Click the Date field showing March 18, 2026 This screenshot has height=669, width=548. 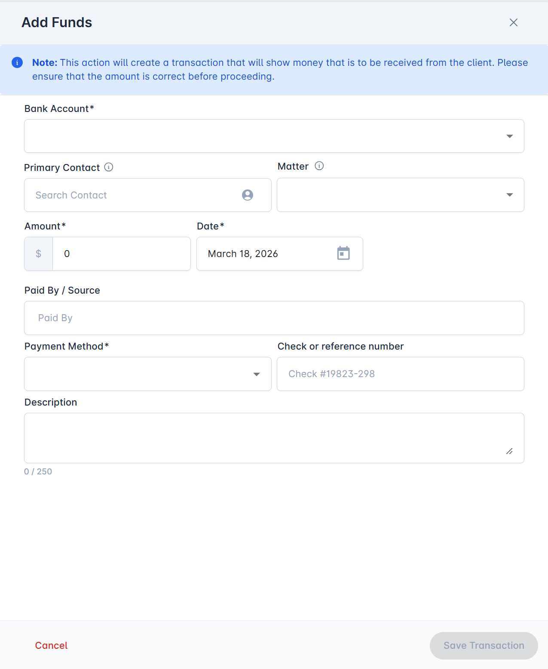coord(280,254)
